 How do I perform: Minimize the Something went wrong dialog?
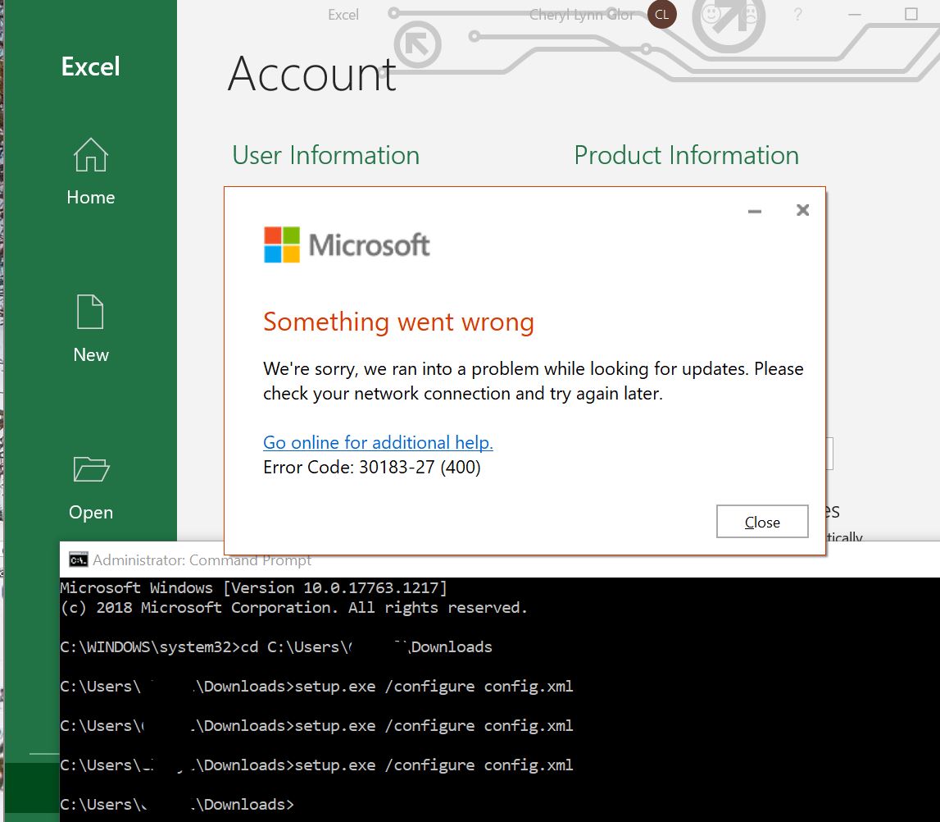coord(755,211)
